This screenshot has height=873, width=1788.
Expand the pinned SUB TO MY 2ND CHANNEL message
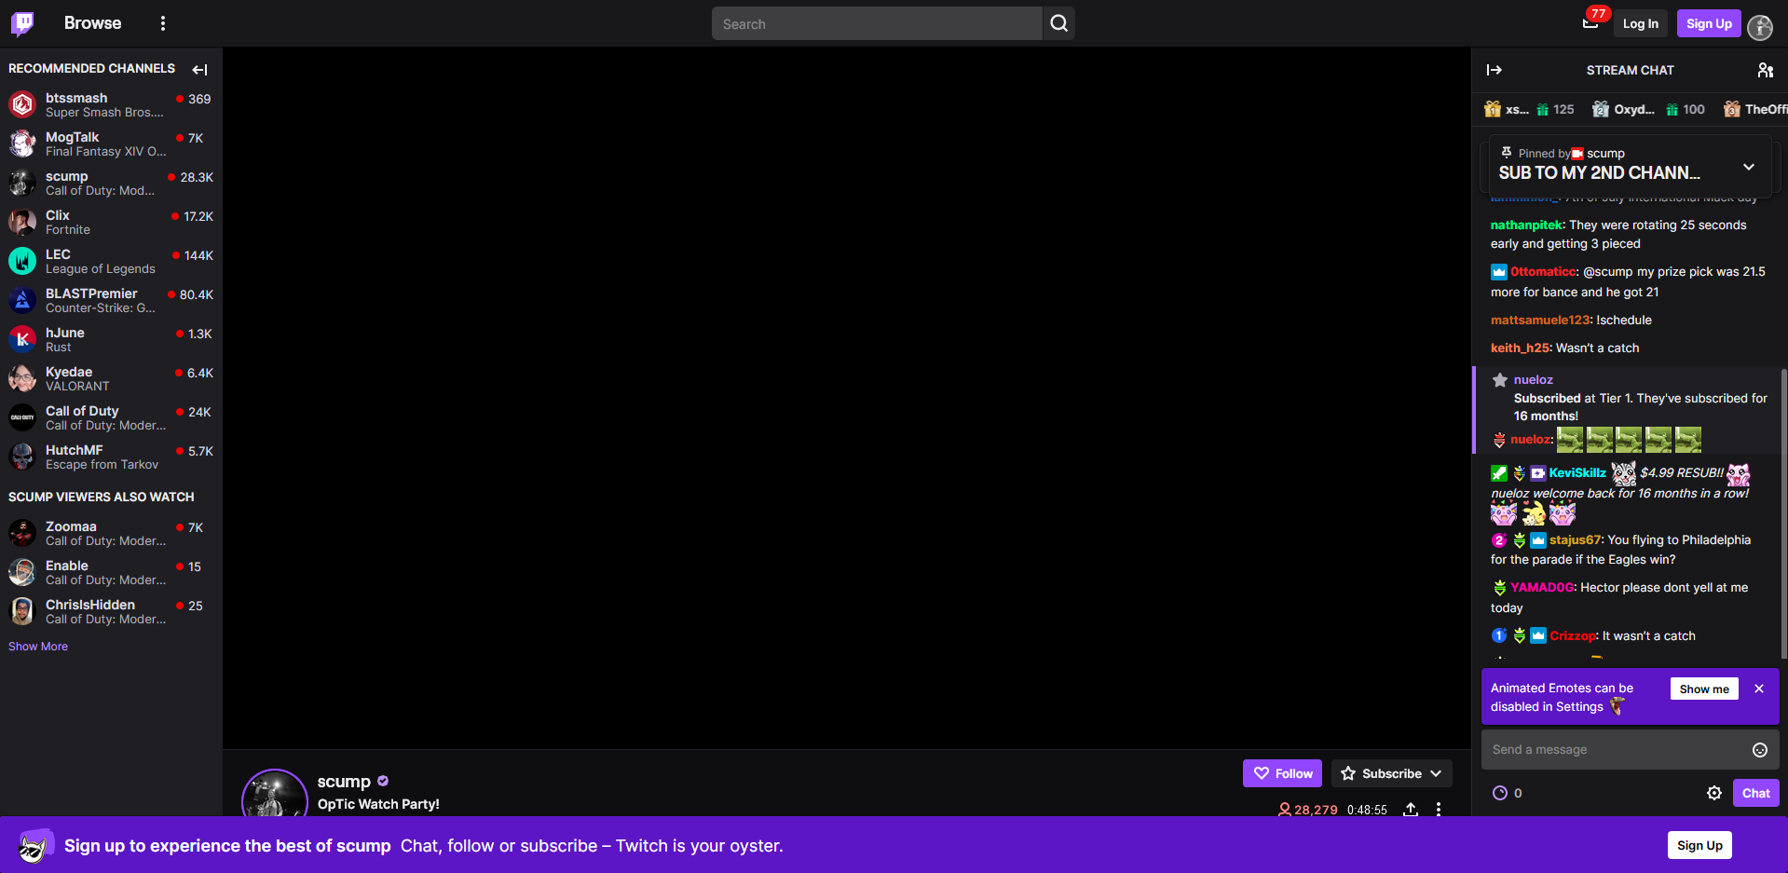[1749, 167]
